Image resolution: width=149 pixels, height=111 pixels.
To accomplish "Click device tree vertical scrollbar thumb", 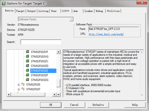I will (x=58, y=83).
